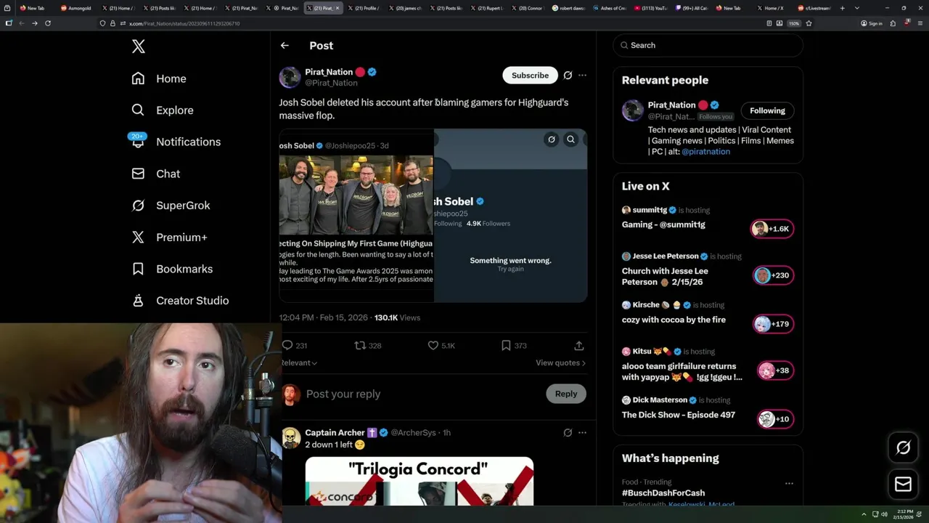929x523 pixels.
Task: Click the Search input field
Action: coord(708,45)
